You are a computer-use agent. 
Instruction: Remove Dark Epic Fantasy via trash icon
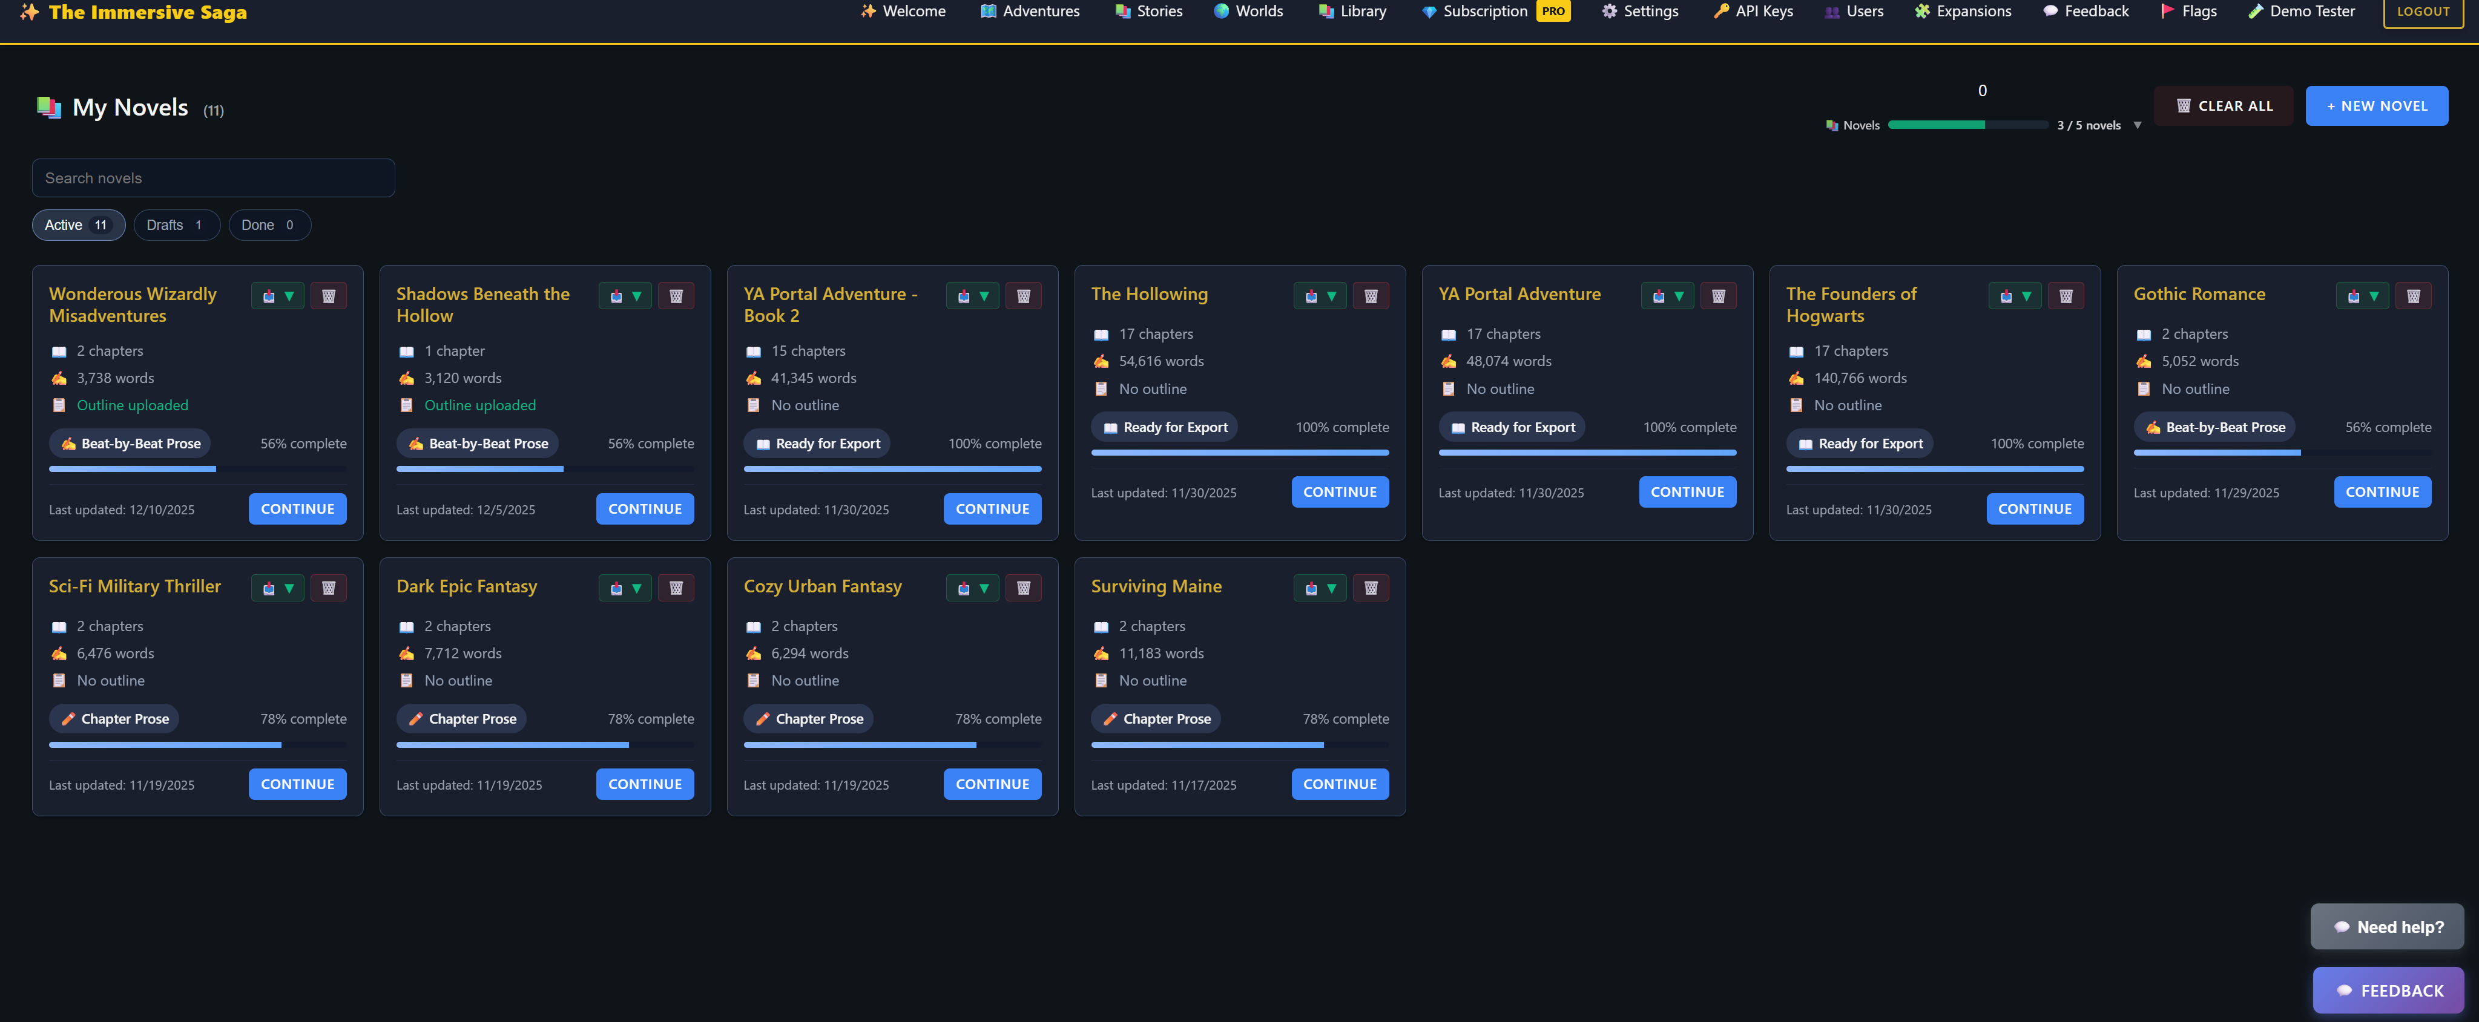[676, 588]
